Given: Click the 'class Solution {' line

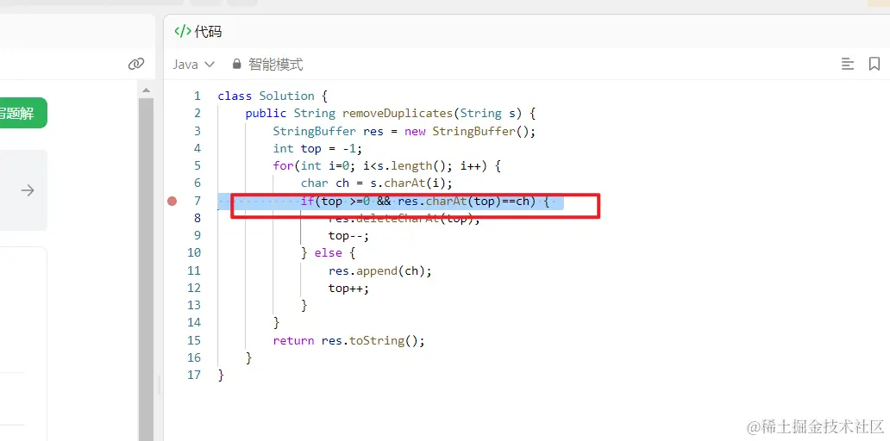Looking at the screenshot, I should pyautogui.click(x=273, y=96).
